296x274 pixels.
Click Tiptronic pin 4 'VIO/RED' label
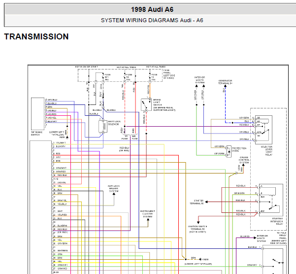click(52, 114)
